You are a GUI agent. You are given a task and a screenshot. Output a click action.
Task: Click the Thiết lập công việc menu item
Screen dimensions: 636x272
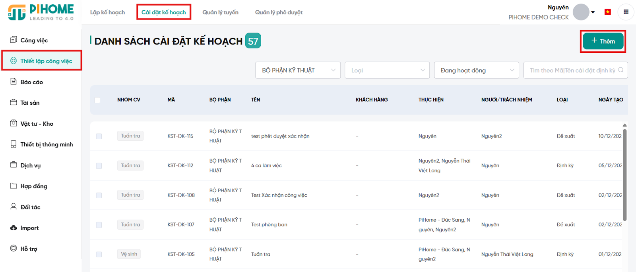pos(46,61)
